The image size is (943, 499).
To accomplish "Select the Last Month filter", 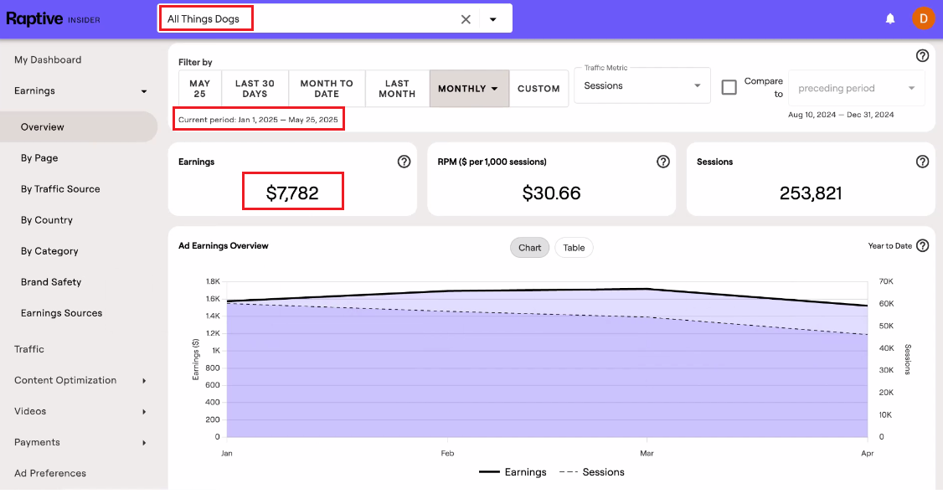I will (x=397, y=89).
